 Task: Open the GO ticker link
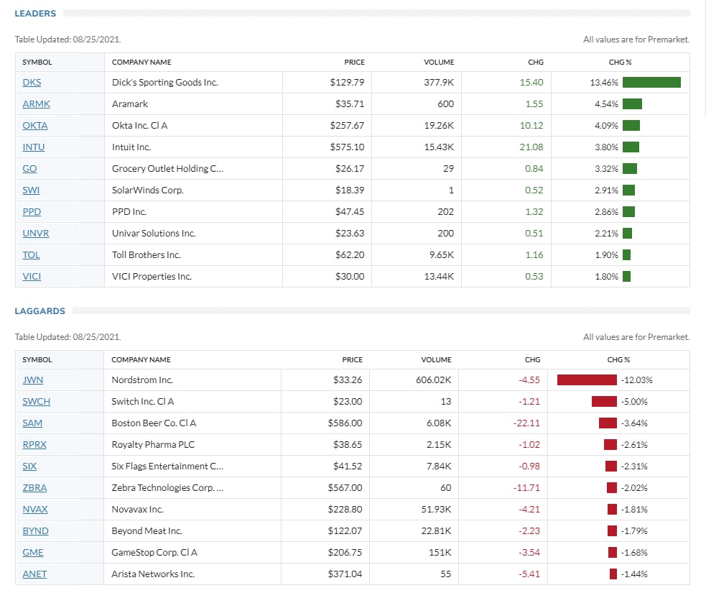pyautogui.click(x=29, y=169)
